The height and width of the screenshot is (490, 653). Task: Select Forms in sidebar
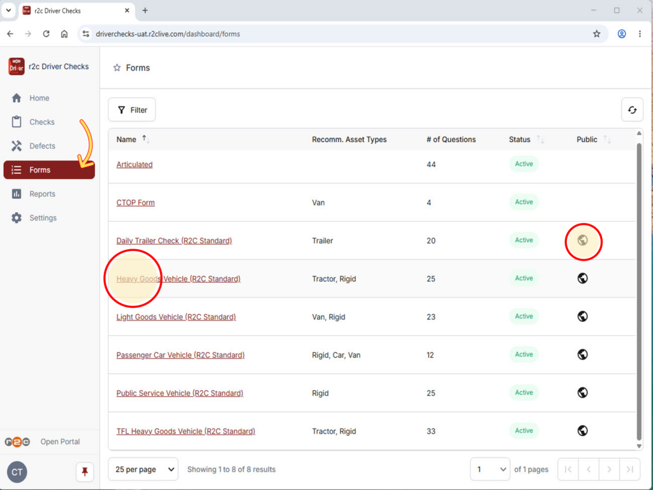pos(49,169)
